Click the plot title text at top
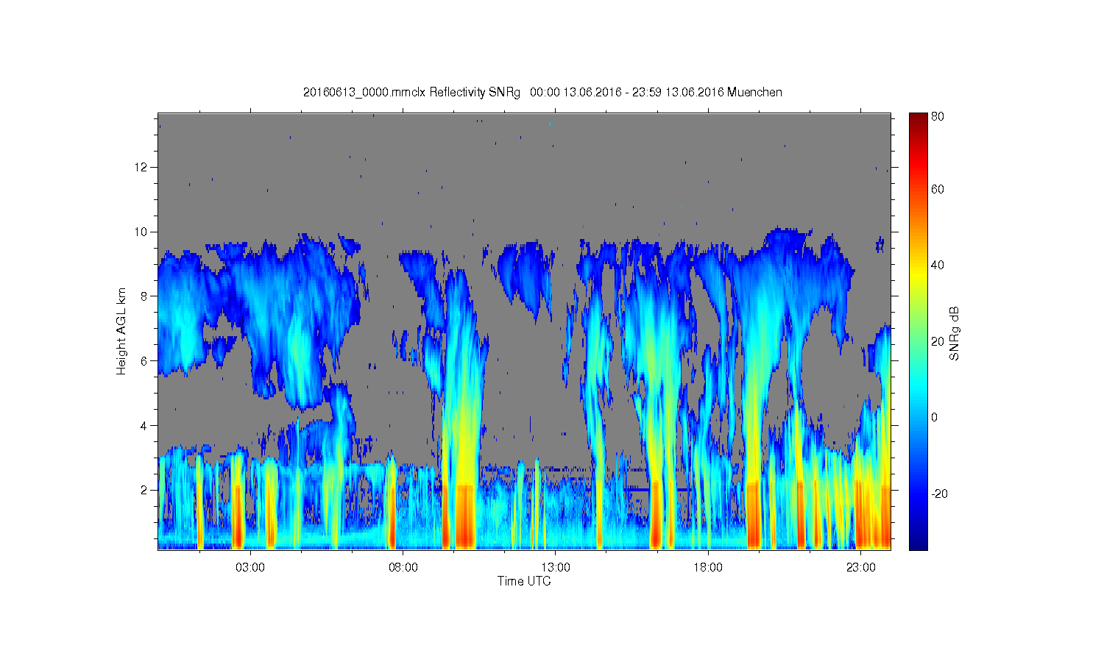Viewport: 1104px width, 662px height. click(x=542, y=92)
